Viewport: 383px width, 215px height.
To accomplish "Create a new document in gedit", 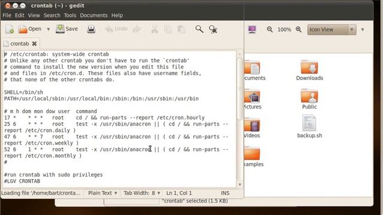I will (x=10, y=29).
